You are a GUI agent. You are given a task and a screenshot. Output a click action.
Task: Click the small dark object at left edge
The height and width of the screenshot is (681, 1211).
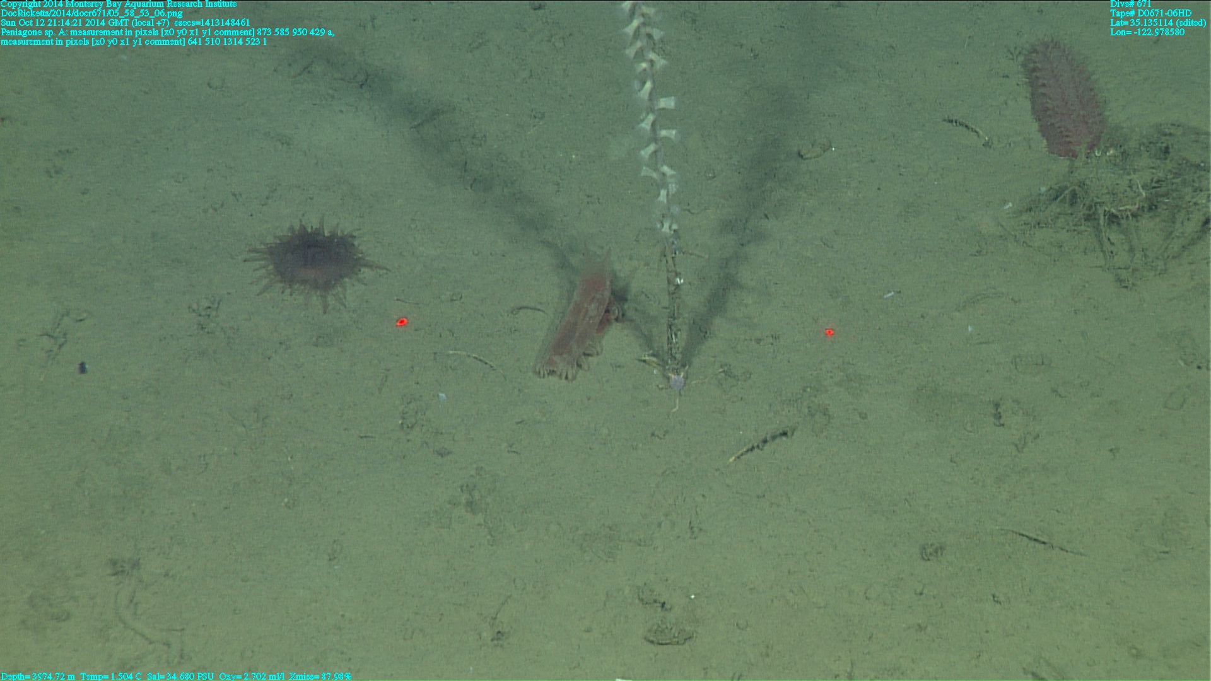(x=82, y=368)
